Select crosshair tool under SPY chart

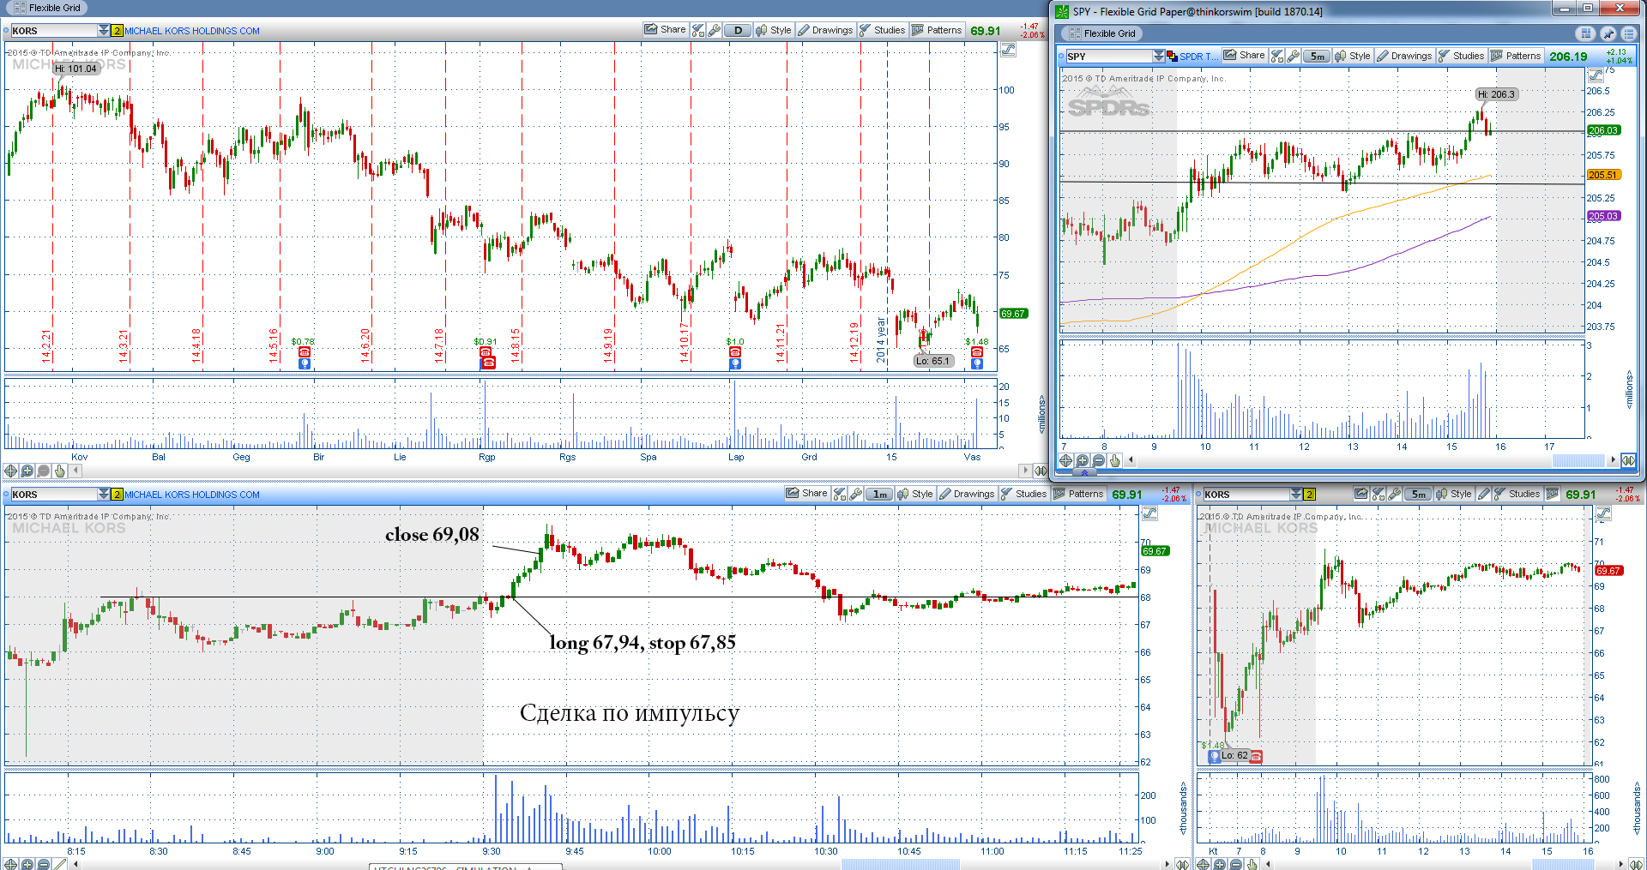tap(1065, 460)
